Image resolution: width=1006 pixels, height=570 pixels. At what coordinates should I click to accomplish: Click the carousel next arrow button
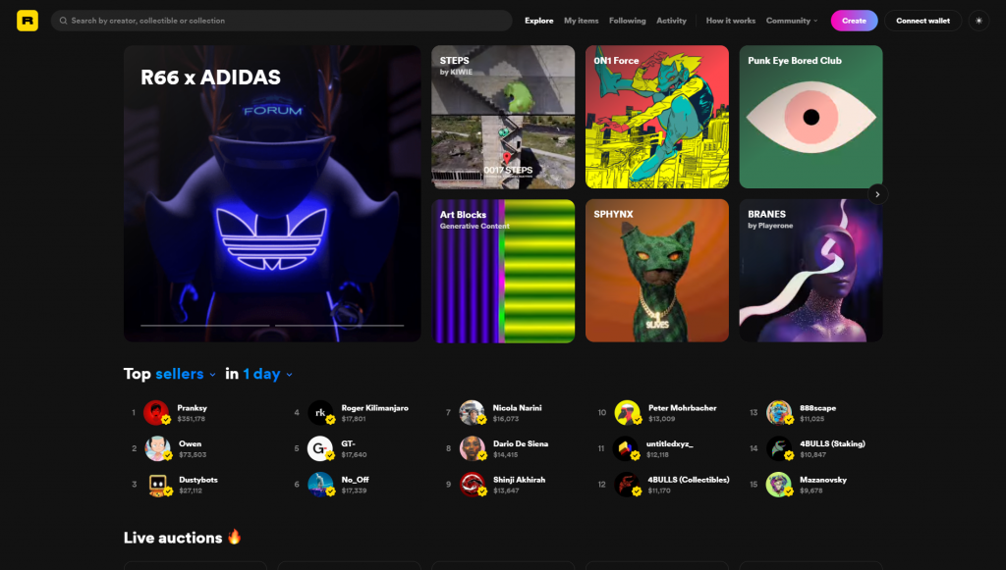click(x=877, y=194)
